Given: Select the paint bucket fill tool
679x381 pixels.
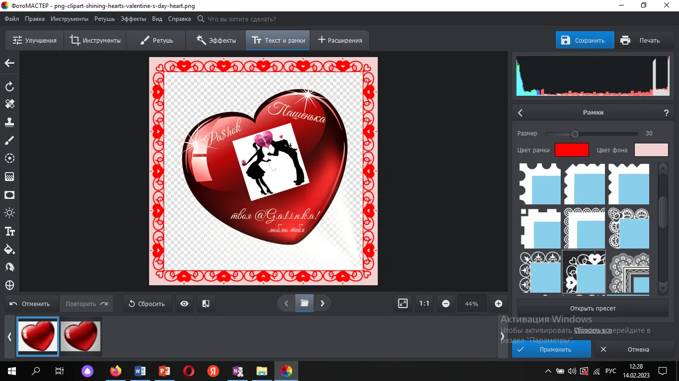Looking at the screenshot, I should point(9,249).
